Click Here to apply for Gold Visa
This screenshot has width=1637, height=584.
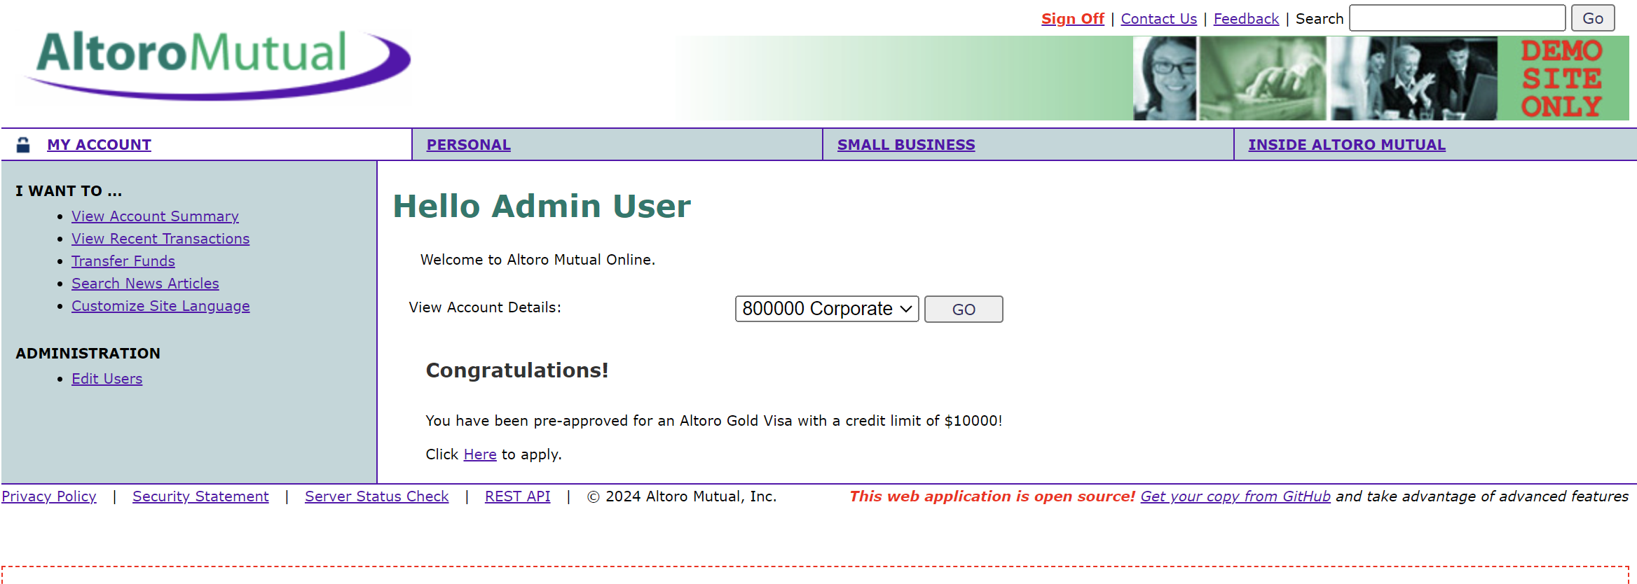480,454
